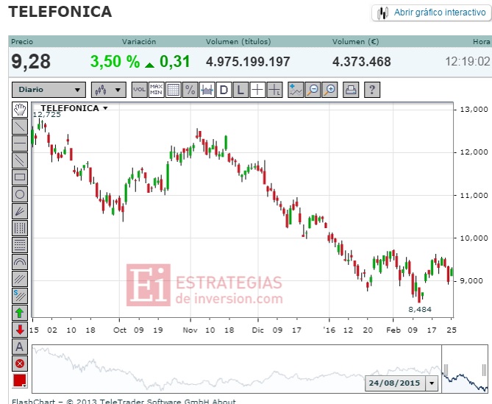Viewport: 492px width, 404px height.
Task: Toggle the chart grid lines
Action: coord(174,90)
